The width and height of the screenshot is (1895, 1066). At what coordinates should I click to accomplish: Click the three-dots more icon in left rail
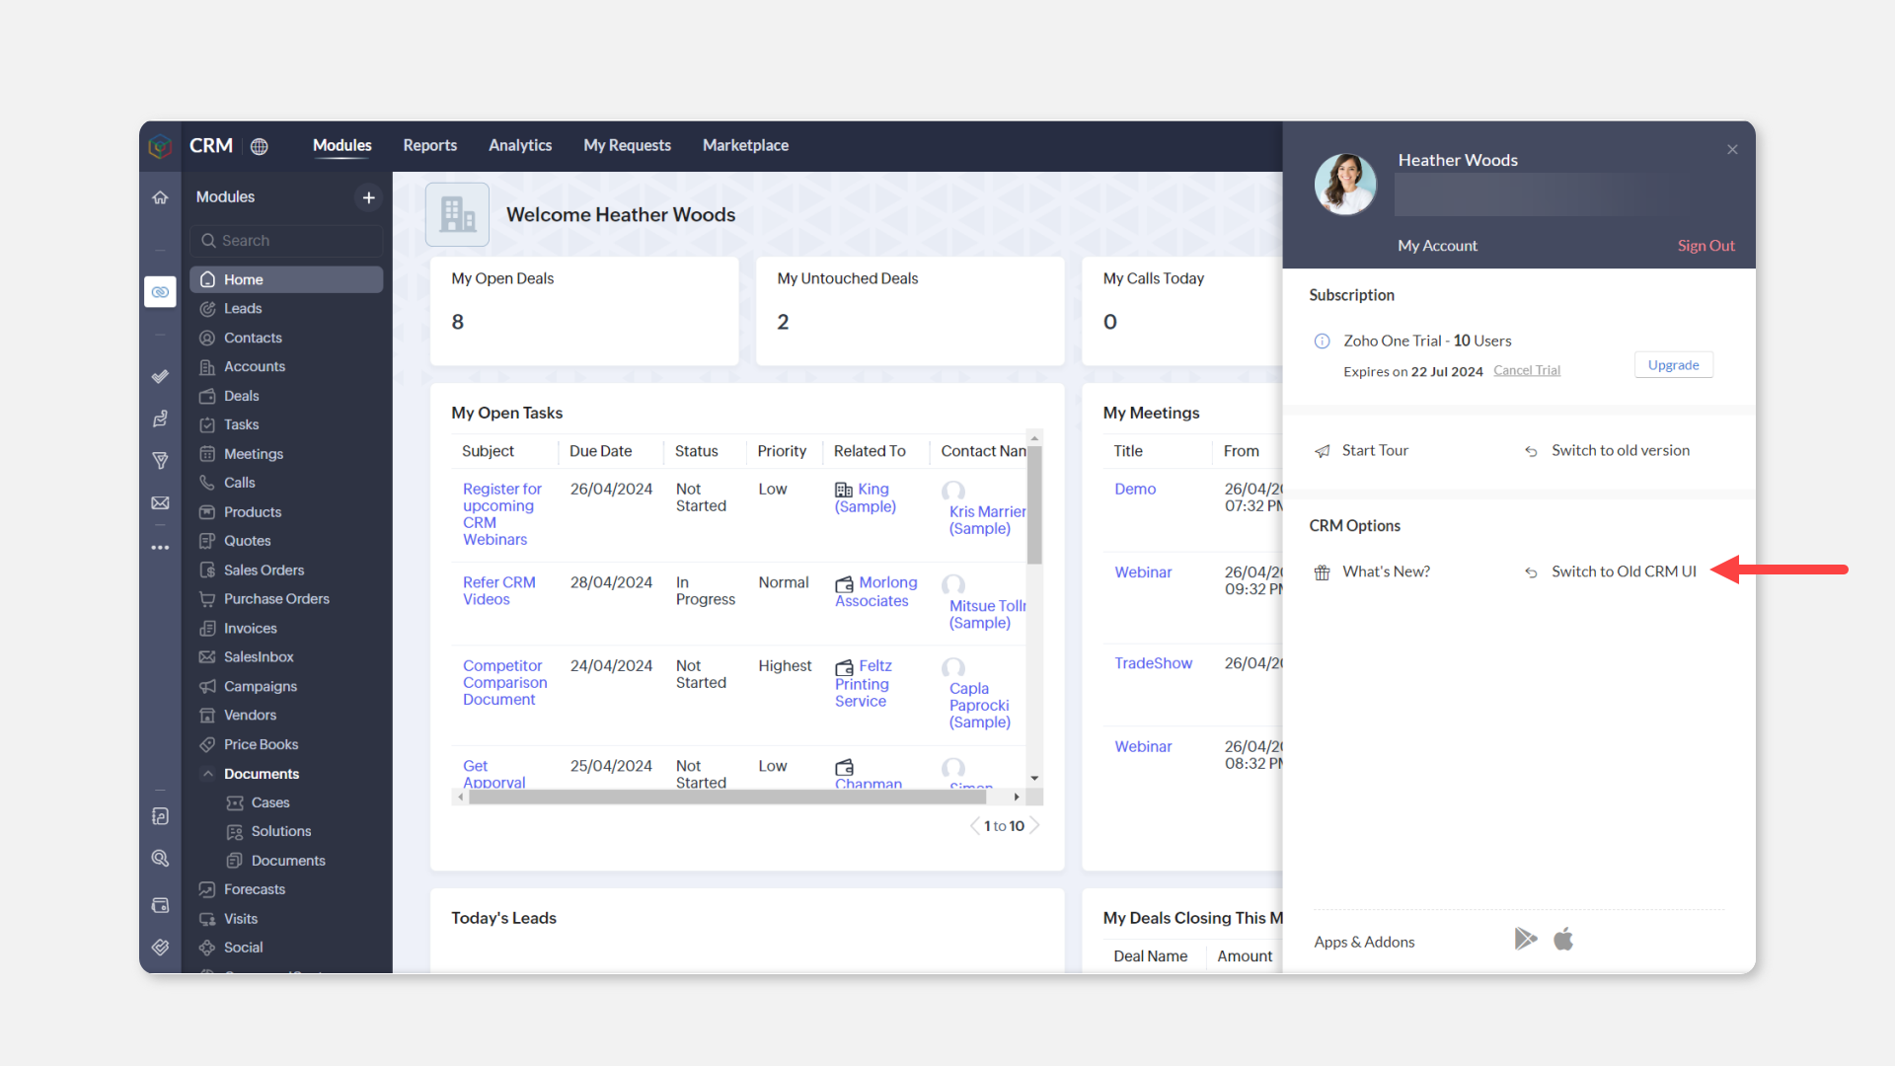tap(160, 548)
